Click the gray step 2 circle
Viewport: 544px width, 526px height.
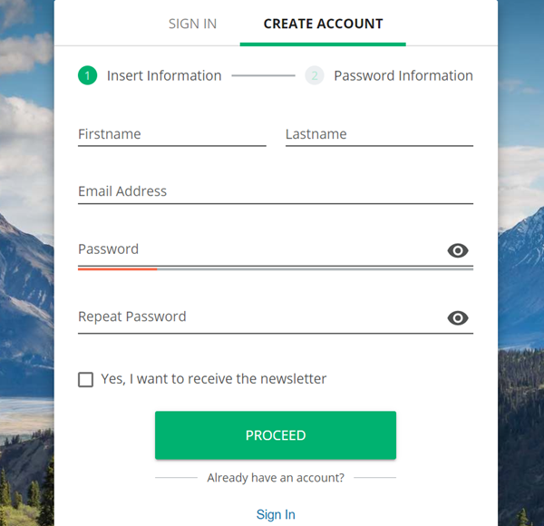point(315,76)
